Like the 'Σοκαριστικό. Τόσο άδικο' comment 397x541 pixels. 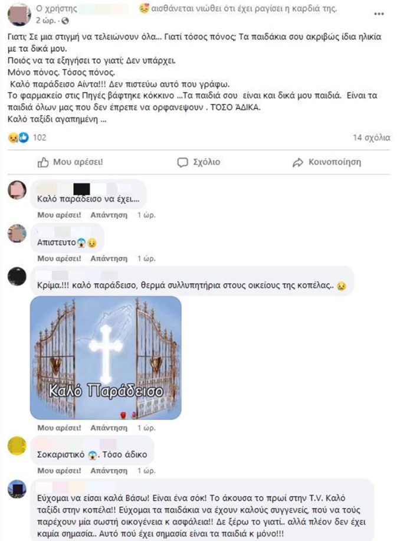point(60,471)
